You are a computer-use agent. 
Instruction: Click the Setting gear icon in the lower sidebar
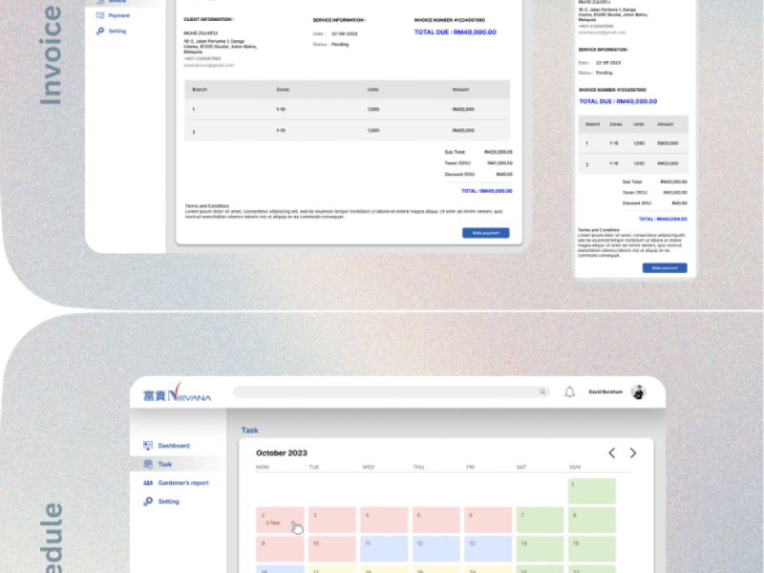coord(148,501)
